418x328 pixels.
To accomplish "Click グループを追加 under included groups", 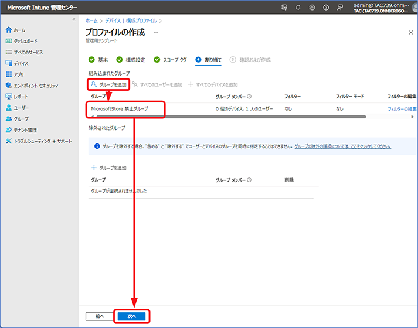I will click(x=108, y=84).
